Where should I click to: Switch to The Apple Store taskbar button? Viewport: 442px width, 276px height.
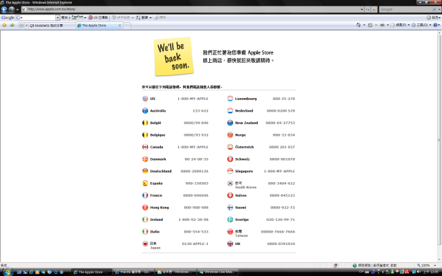(x=91, y=272)
